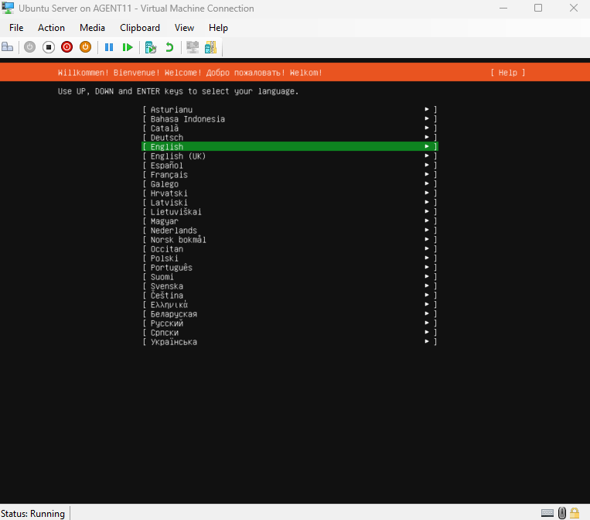The height and width of the screenshot is (520, 590).
Task: Expand the arrow on the Français row
Action: [x=427, y=175]
